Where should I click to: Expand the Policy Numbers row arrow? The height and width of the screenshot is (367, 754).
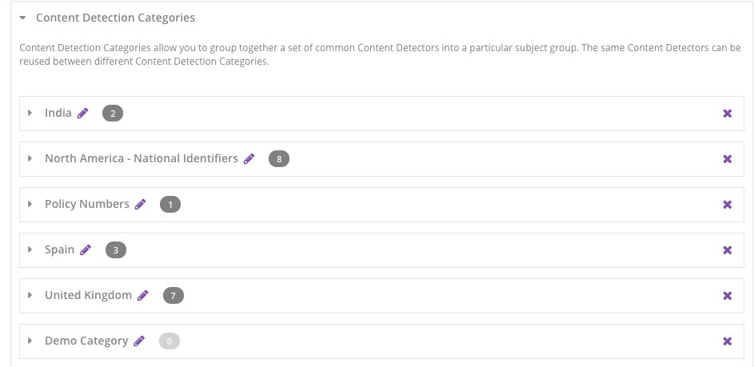pos(30,205)
